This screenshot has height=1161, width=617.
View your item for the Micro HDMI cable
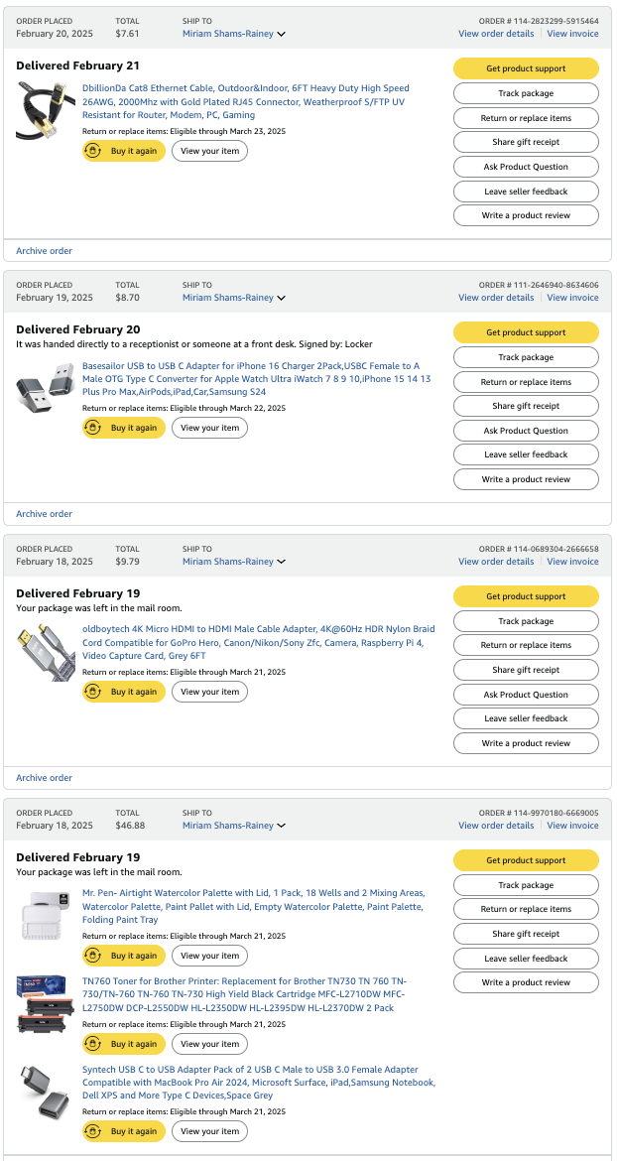click(210, 692)
